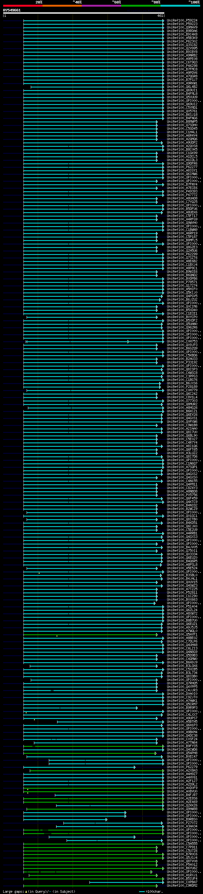Select the UniRef100_C0H753 label
Image resolution: width=203 pixels, height=894 pixels.
(x=182, y=342)
